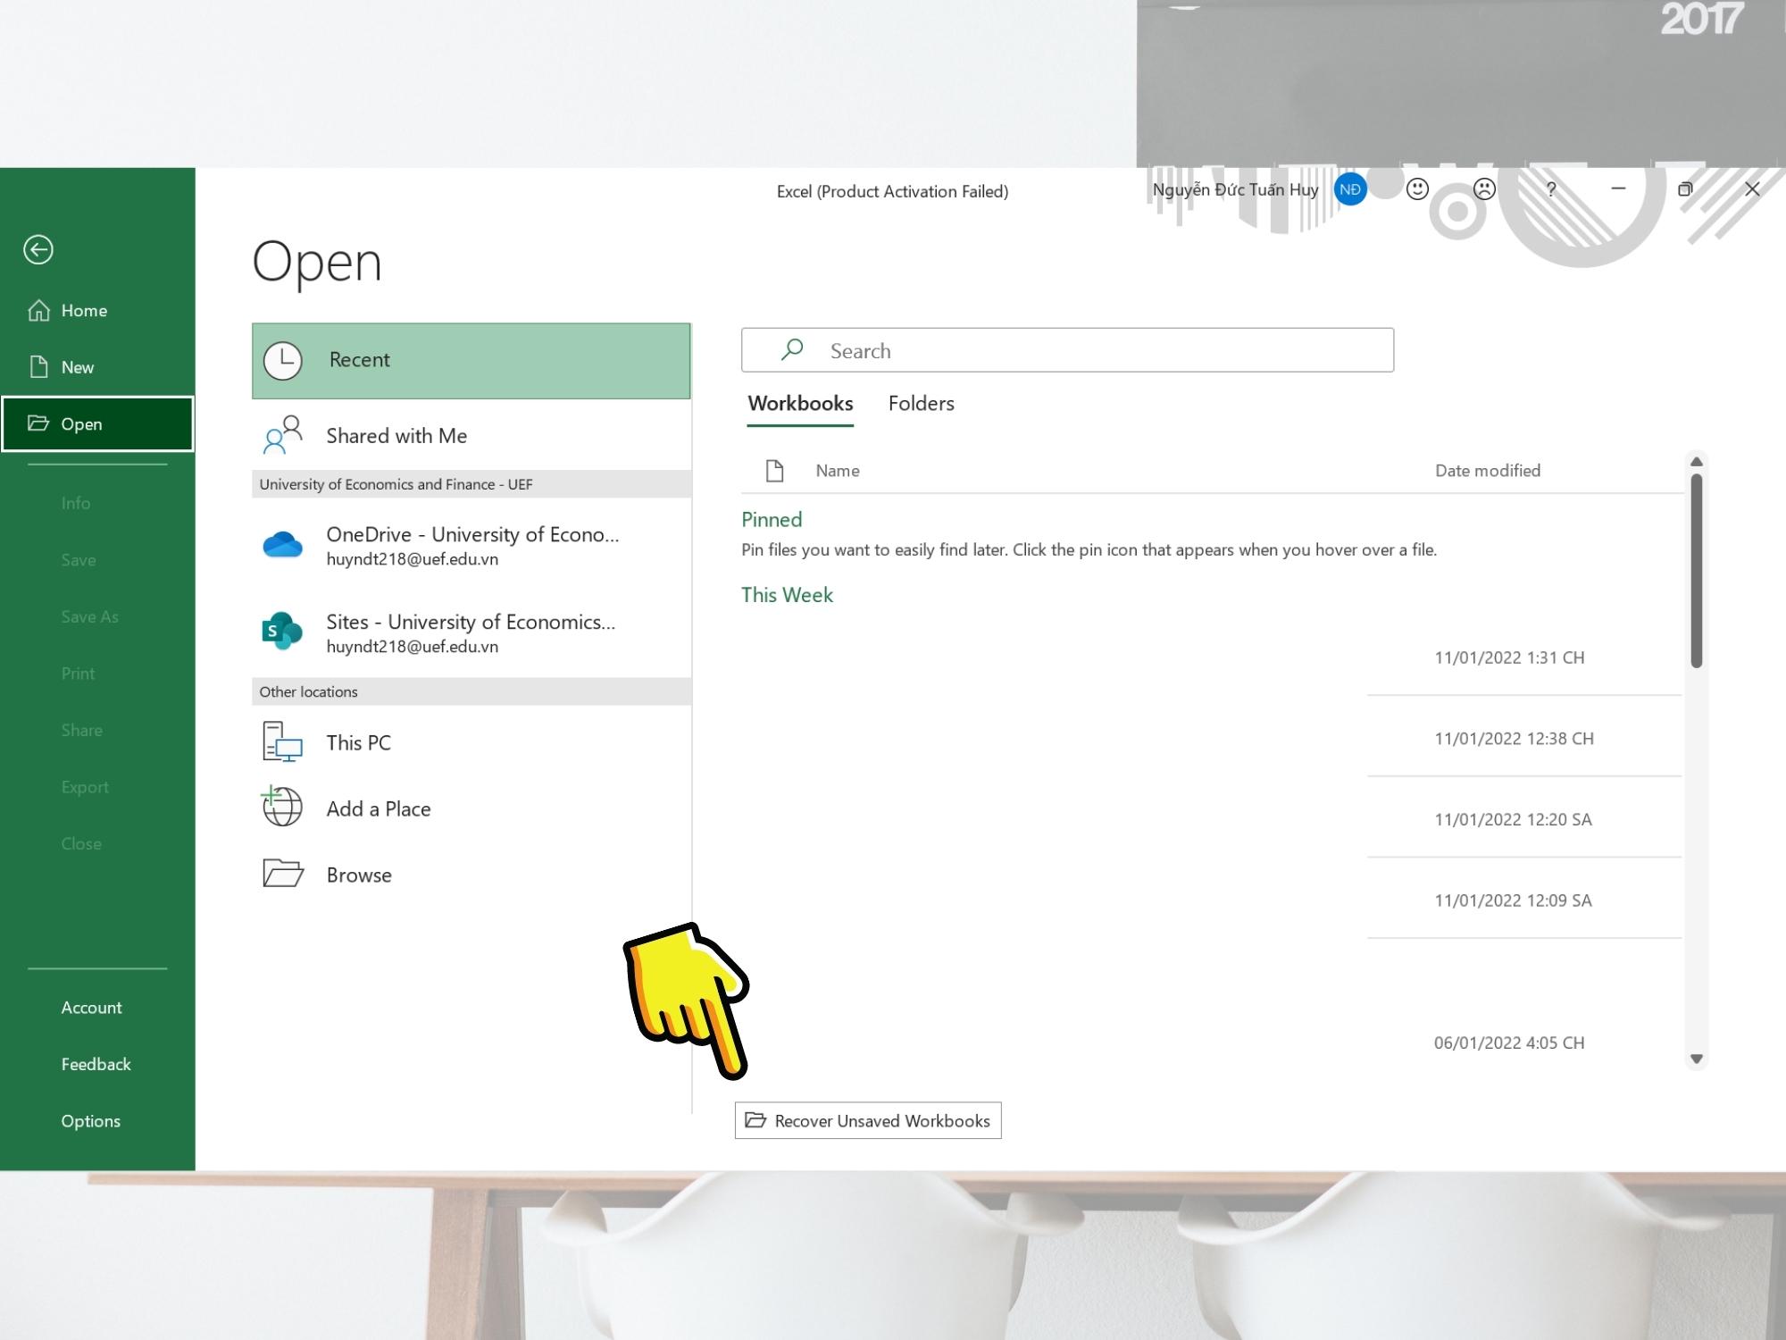Toggle the smiley feedback icon
1786x1340 pixels.
tap(1416, 190)
